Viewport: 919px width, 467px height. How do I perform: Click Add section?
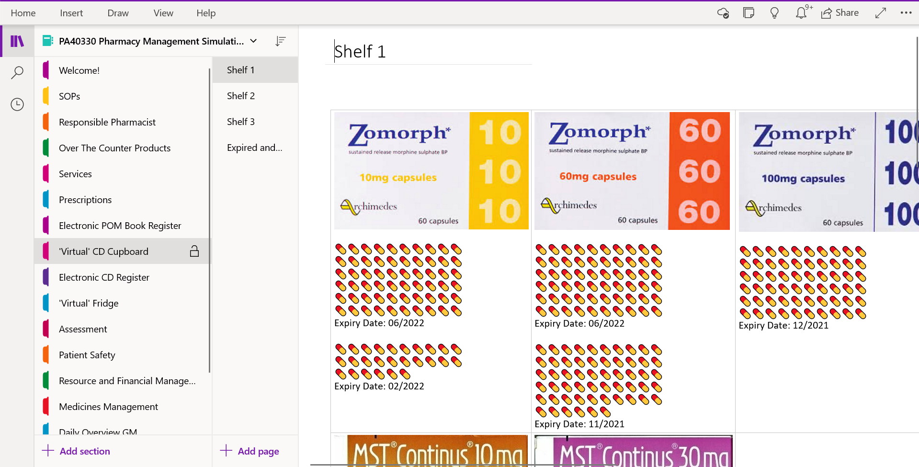[77, 451]
